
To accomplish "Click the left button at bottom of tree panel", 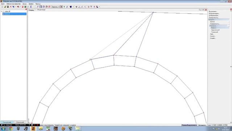I will [7, 122].
